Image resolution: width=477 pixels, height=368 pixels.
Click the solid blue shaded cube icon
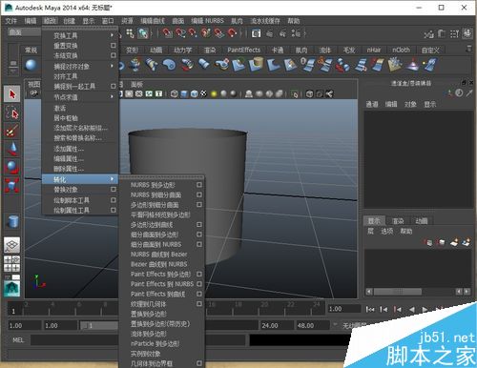pos(184,93)
